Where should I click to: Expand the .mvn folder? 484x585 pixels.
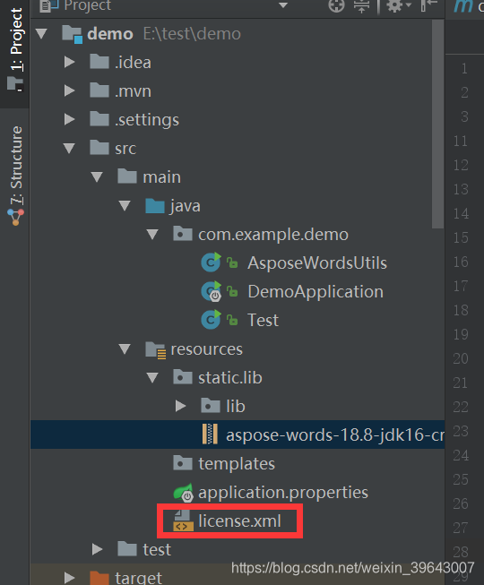pos(69,90)
